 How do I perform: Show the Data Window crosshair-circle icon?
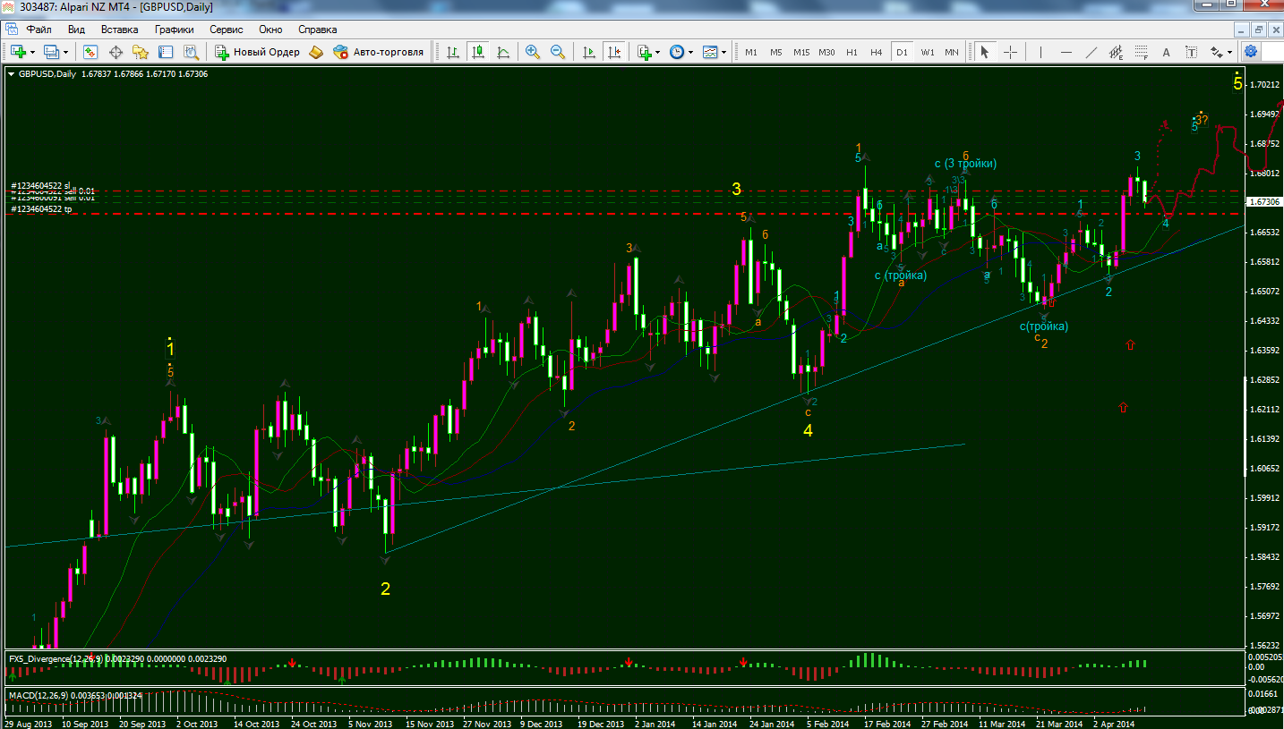pos(116,52)
